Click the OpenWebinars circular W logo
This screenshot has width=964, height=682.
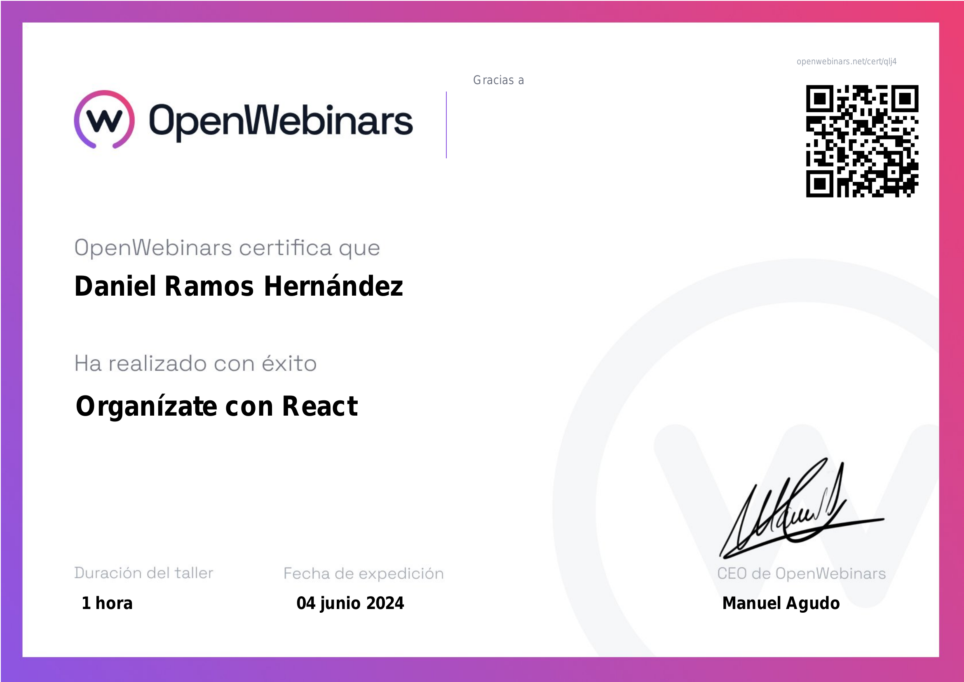point(104,120)
